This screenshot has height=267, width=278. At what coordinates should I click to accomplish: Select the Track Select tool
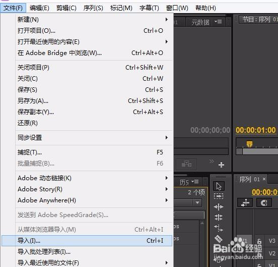[219, 196]
